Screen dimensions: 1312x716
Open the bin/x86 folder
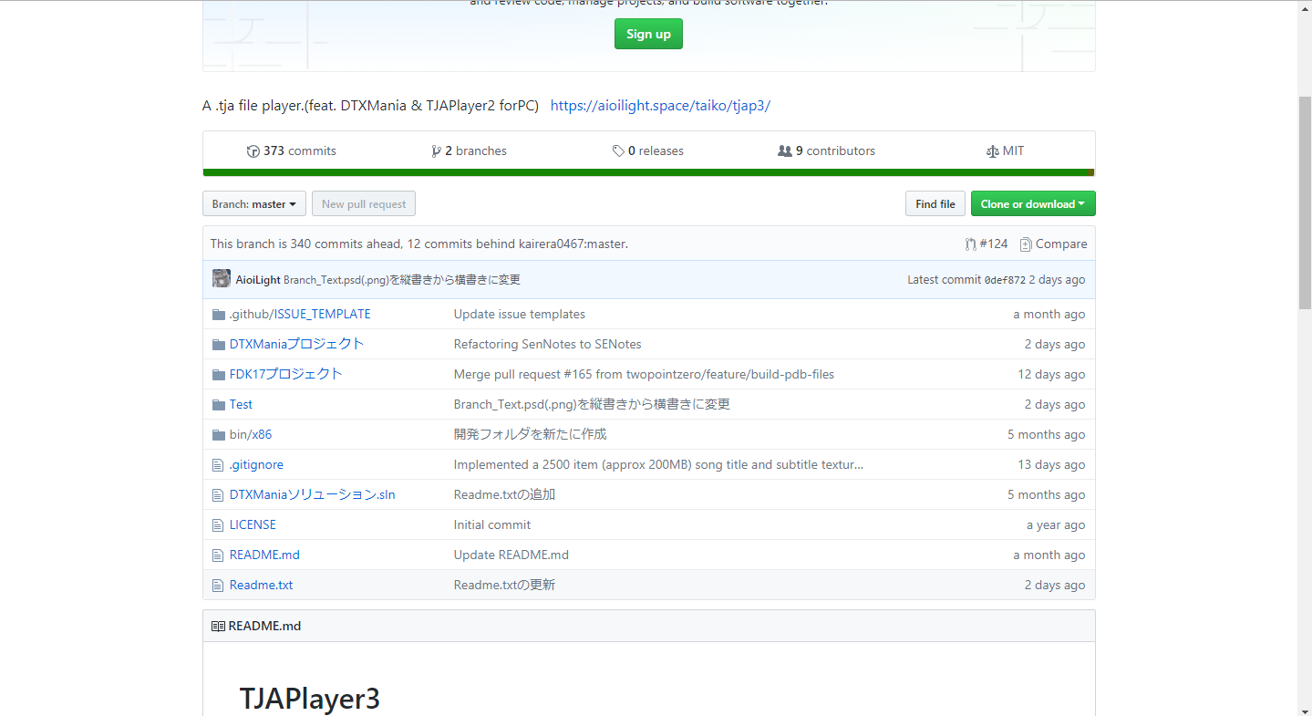click(251, 434)
